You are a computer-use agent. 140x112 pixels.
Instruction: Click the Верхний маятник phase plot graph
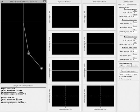click(x=65, y=96)
